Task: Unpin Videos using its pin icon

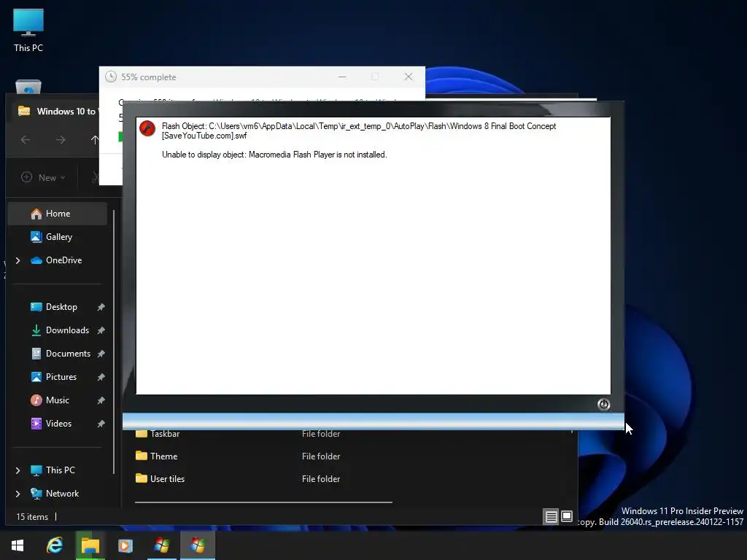Action: [x=101, y=424]
